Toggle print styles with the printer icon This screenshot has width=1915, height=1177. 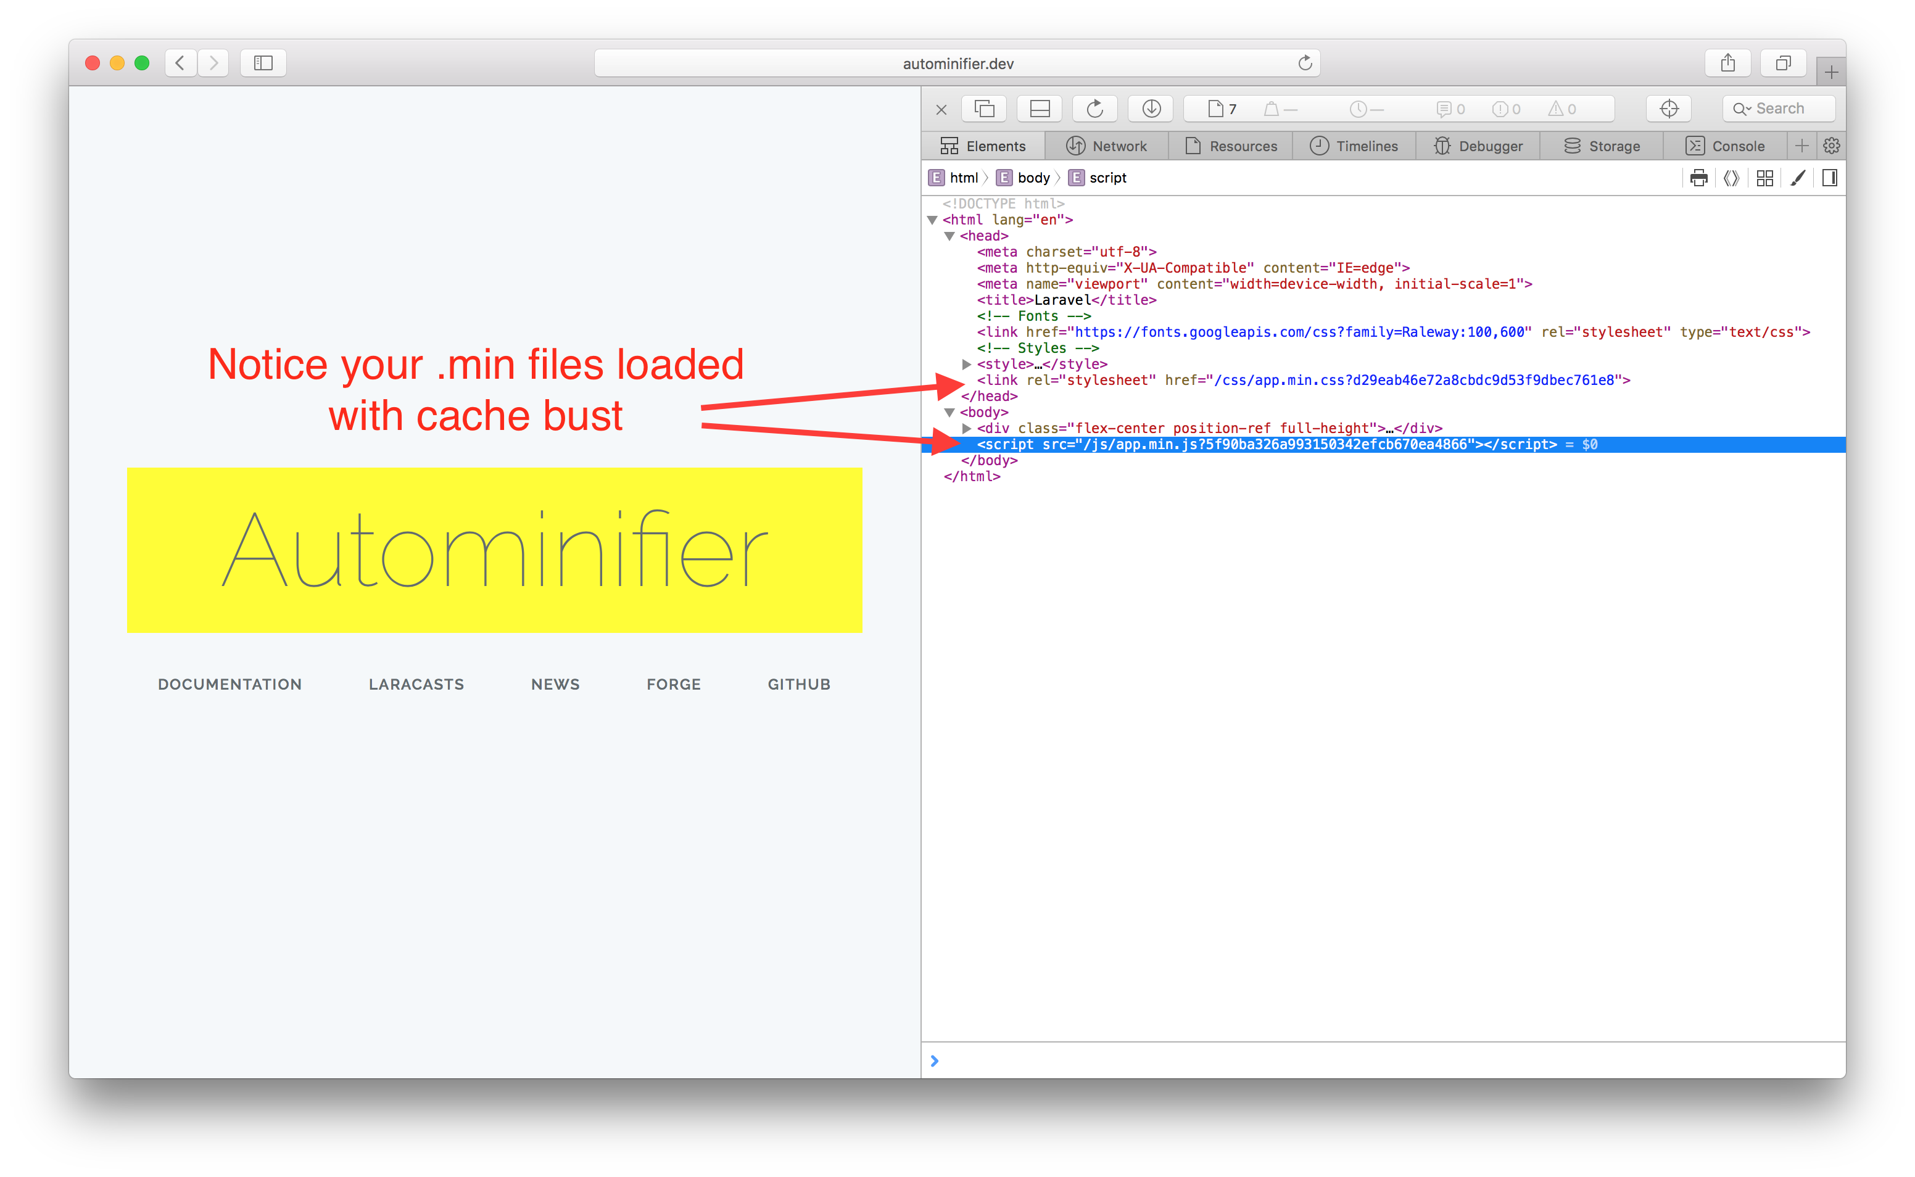(1699, 178)
